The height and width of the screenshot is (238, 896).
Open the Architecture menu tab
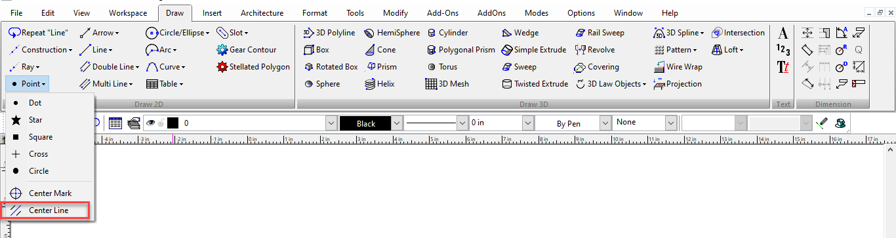262,13
